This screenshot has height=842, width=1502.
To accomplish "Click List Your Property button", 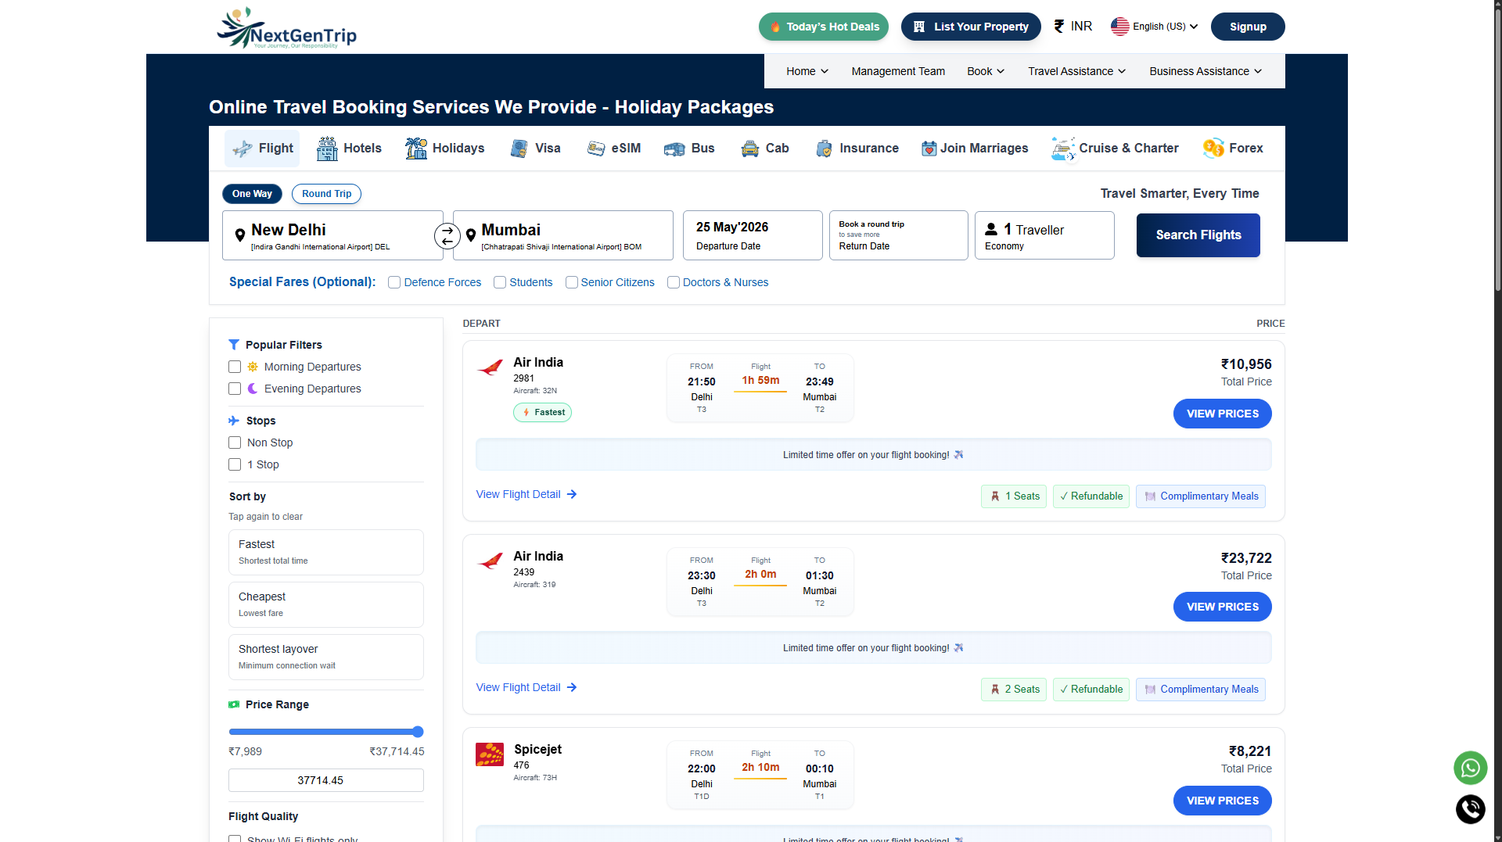I will tap(971, 27).
